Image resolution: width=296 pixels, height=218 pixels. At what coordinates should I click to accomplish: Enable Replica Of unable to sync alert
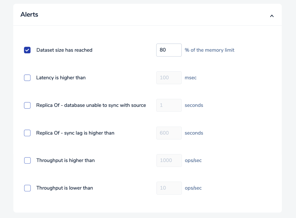[x=27, y=105]
